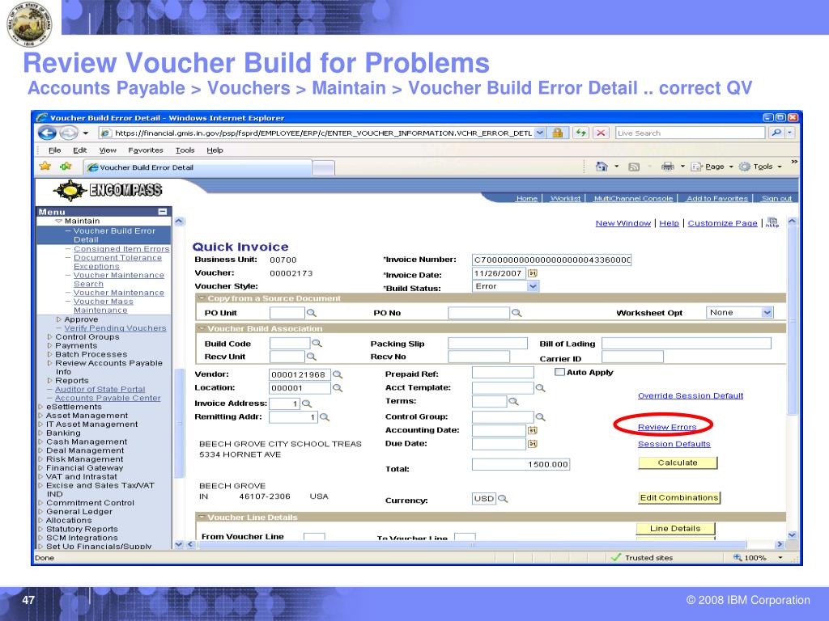This screenshot has width=829, height=621.
Task: Click the Refresh page icon
Action: click(x=581, y=133)
